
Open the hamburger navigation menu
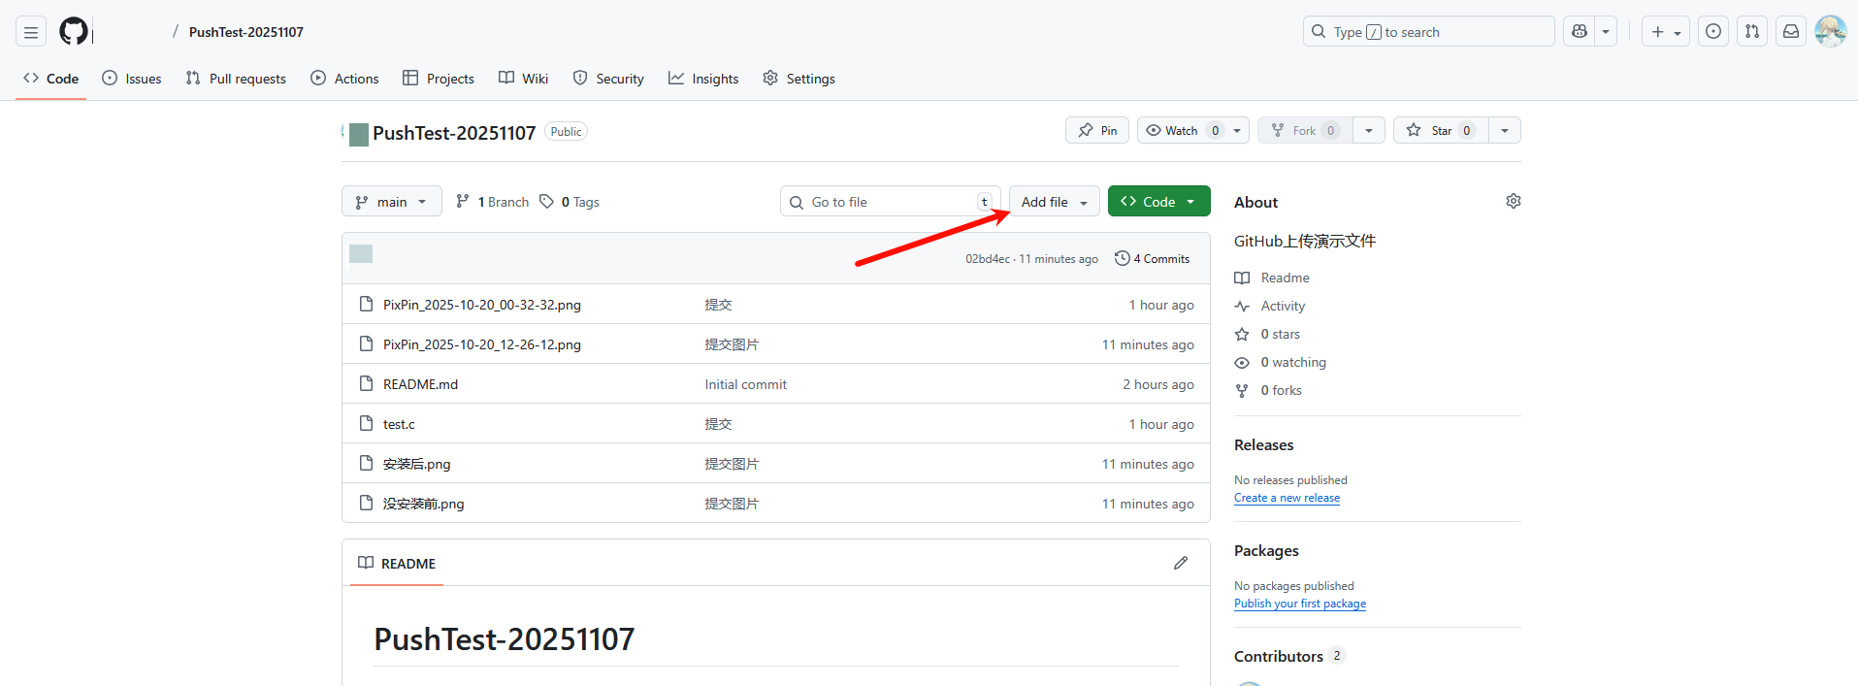click(31, 32)
